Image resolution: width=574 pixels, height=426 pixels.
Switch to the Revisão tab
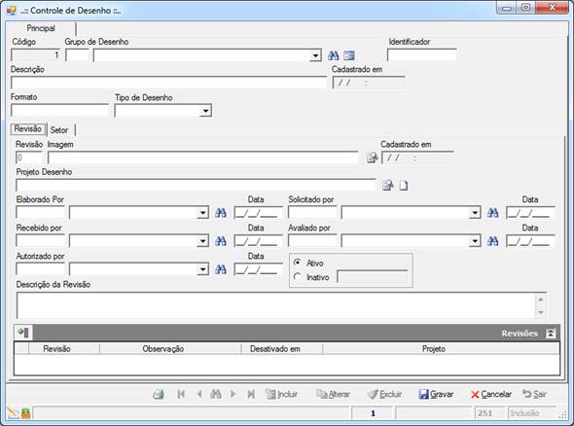click(x=28, y=128)
